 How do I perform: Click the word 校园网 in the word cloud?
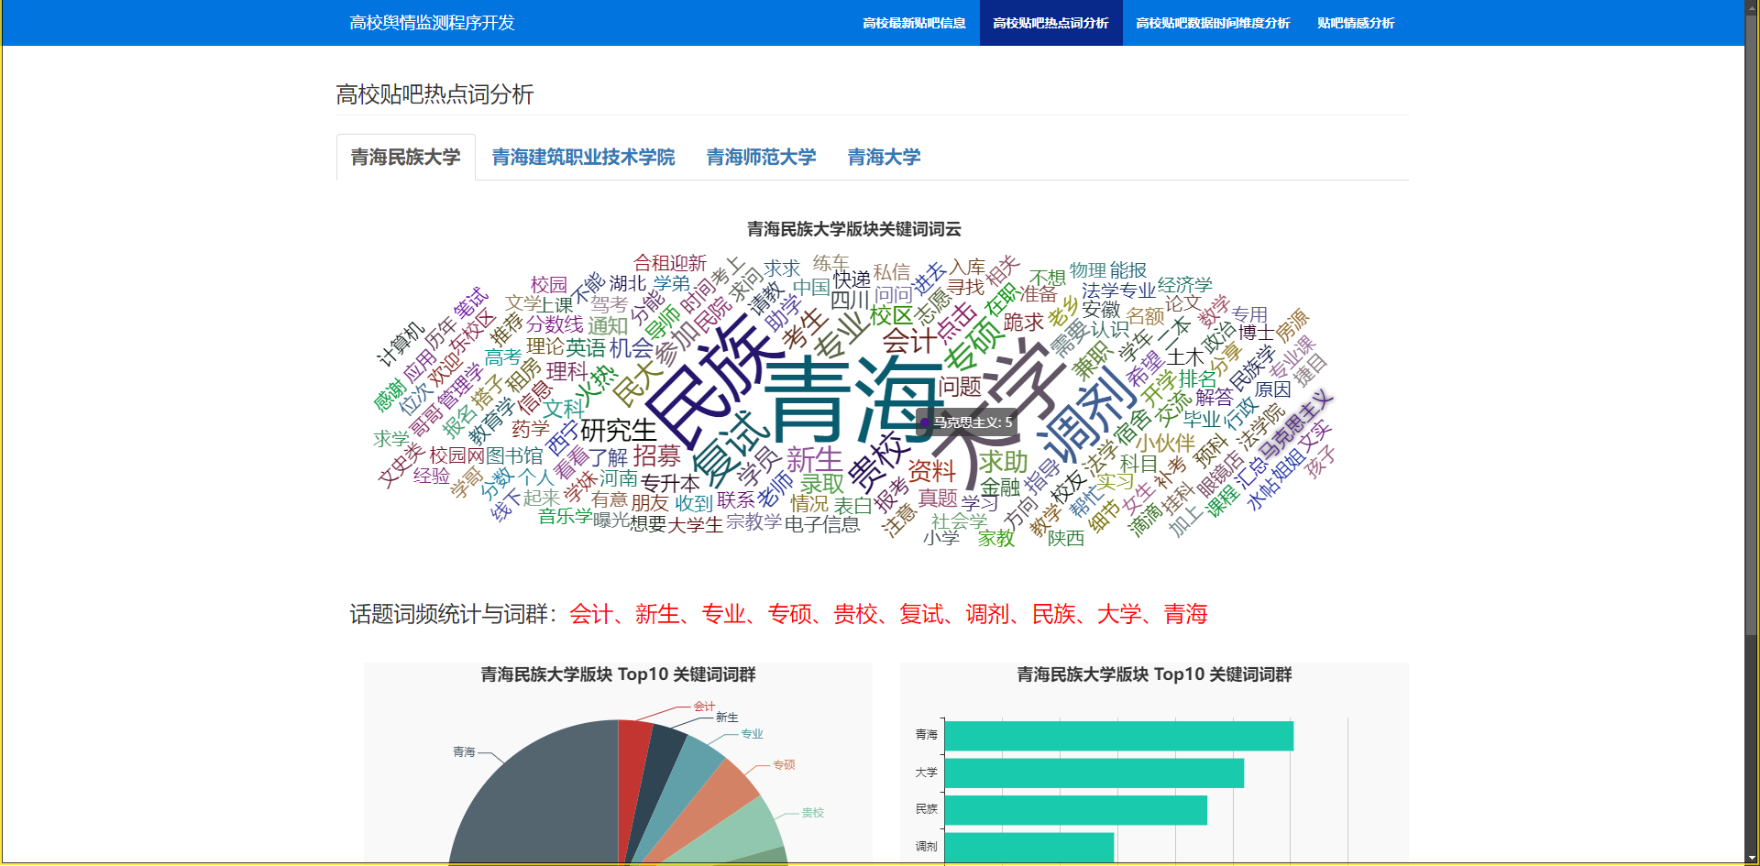(x=456, y=455)
